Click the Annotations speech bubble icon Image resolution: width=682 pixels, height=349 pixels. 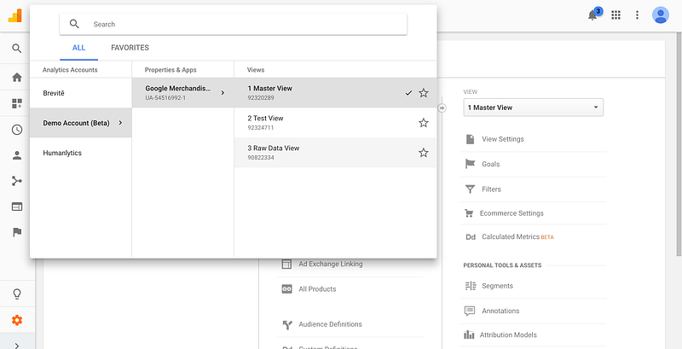click(x=470, y=311)
